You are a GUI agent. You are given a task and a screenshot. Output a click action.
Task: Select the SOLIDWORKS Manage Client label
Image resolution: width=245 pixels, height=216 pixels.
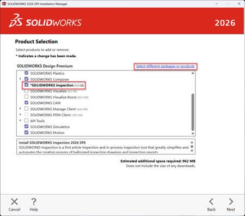pos(53,109)
